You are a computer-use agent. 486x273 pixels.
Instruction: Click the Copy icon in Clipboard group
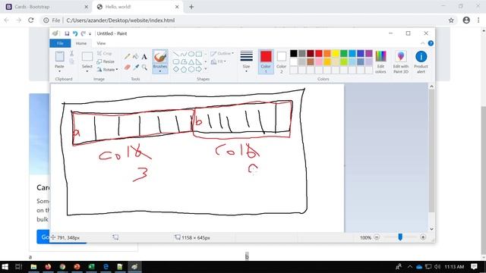pyautogui.click(x=71, y=61)
